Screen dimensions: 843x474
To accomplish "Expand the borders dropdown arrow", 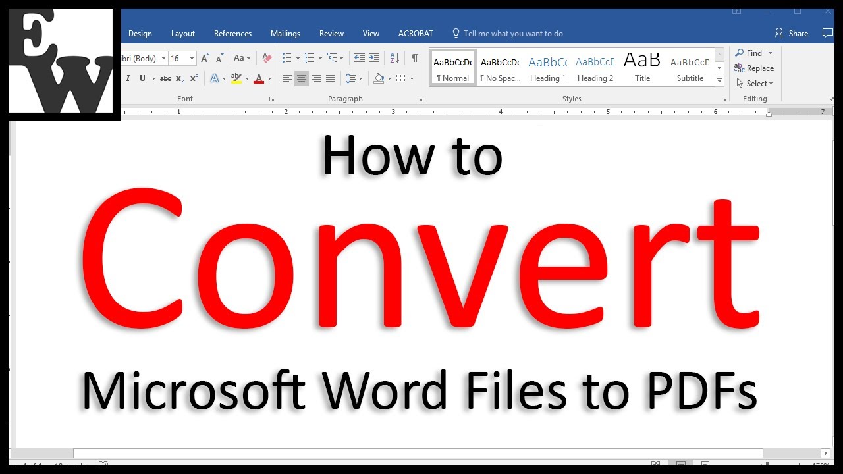I will coord(412,78).
